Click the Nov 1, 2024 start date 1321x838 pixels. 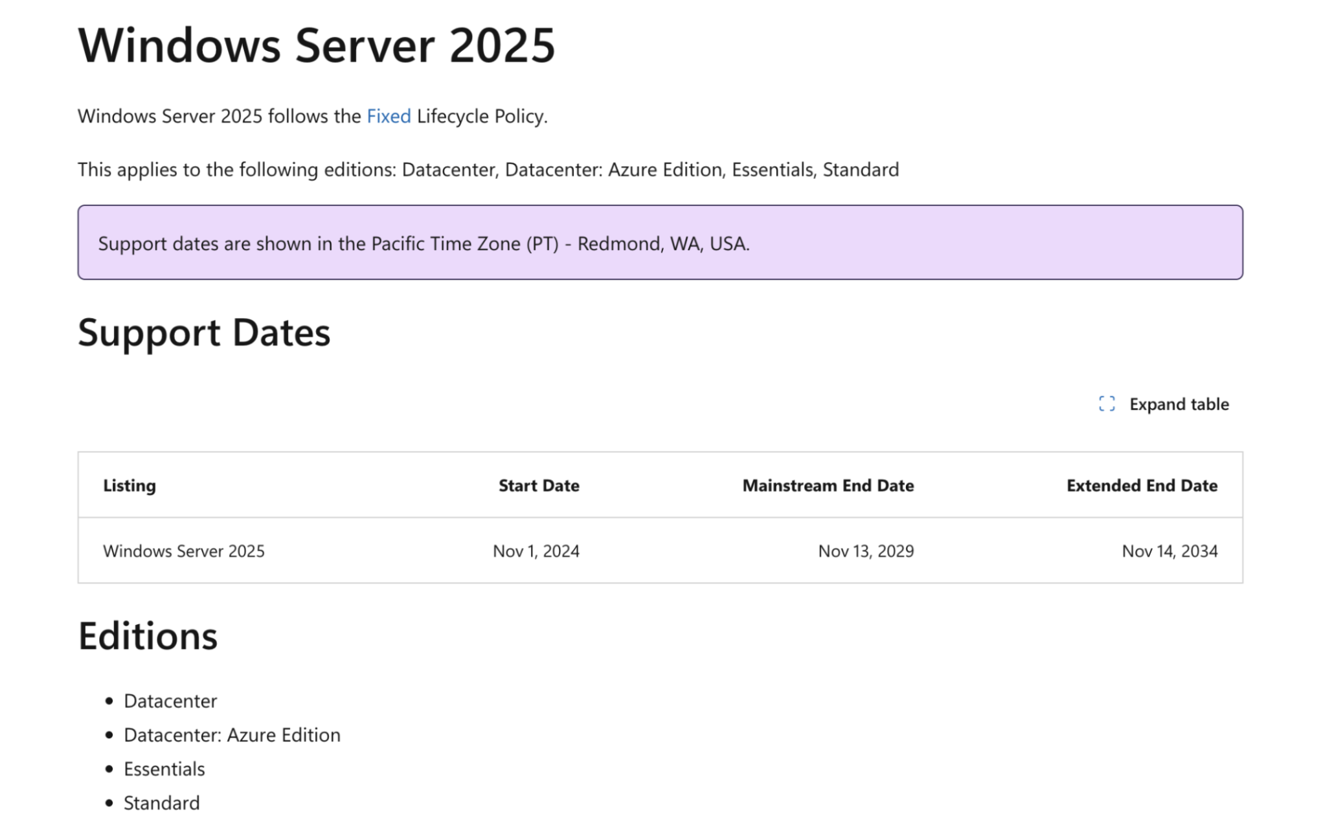536,551
